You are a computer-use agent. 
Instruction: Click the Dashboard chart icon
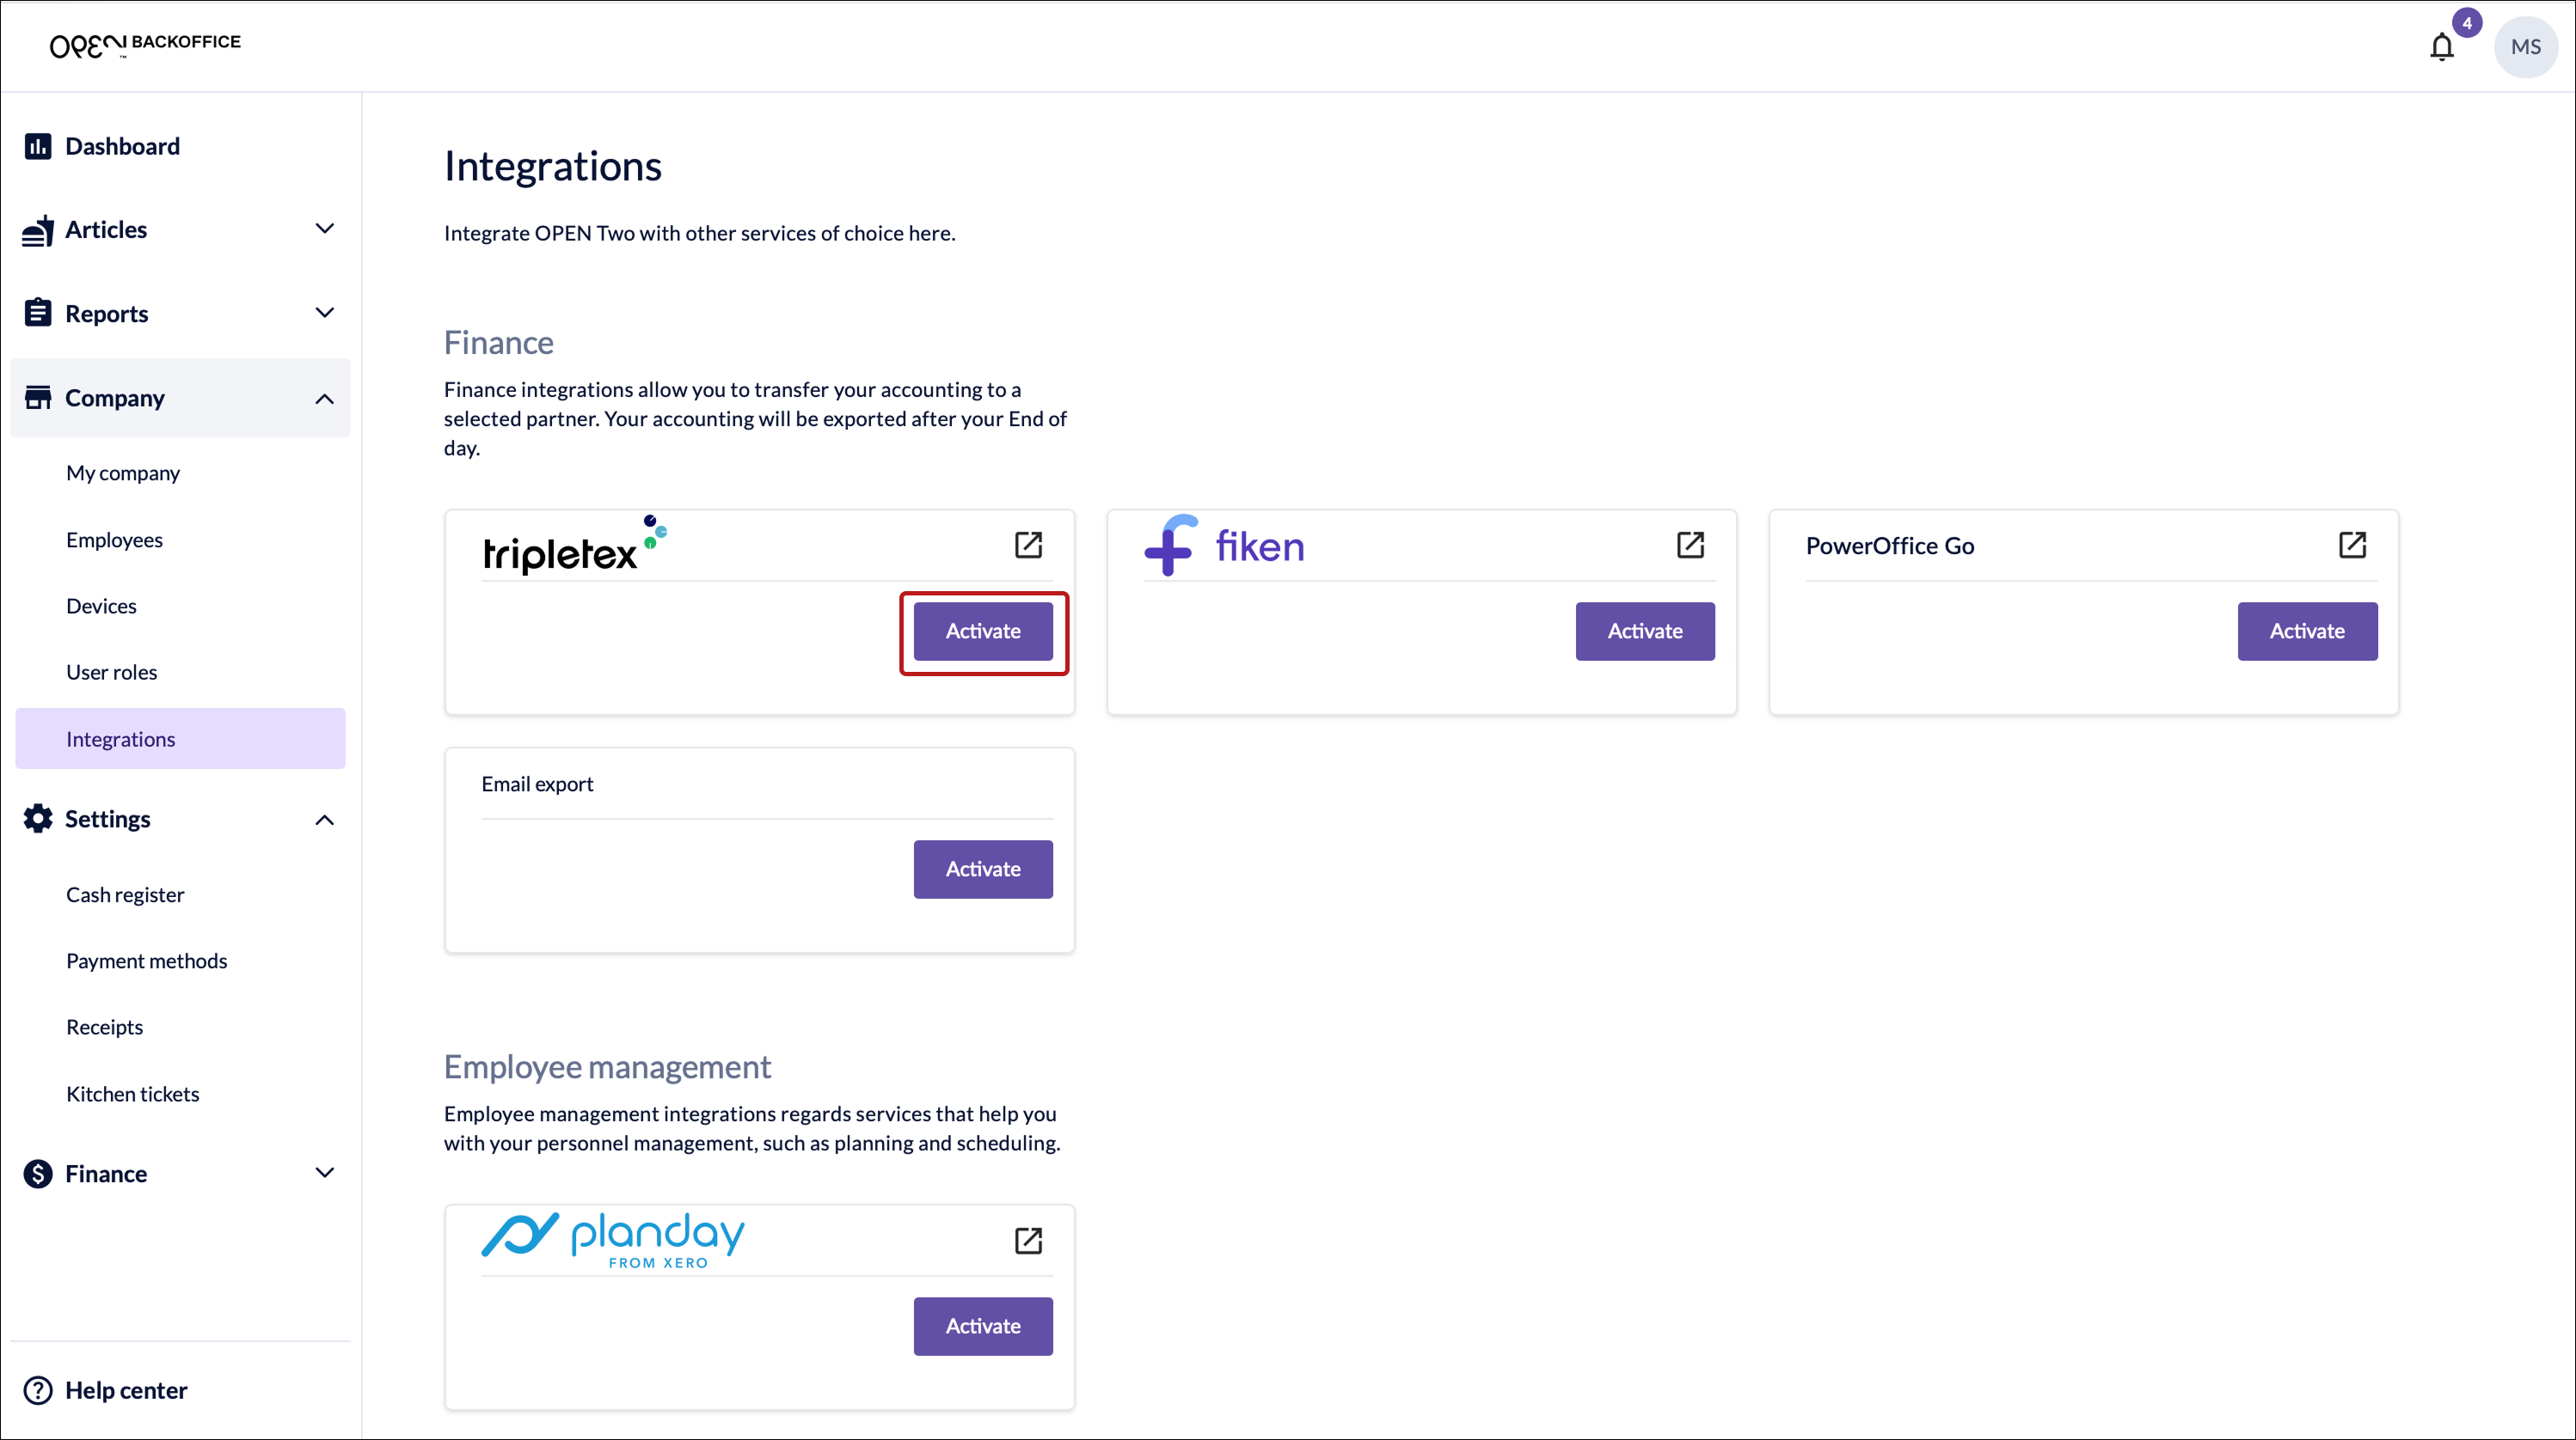coord(38,147)
